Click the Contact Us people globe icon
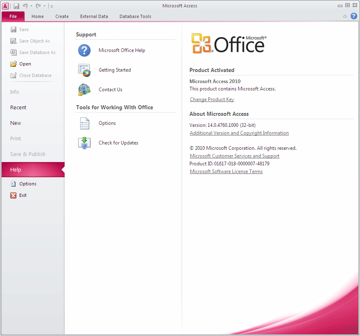 (84, 90)
